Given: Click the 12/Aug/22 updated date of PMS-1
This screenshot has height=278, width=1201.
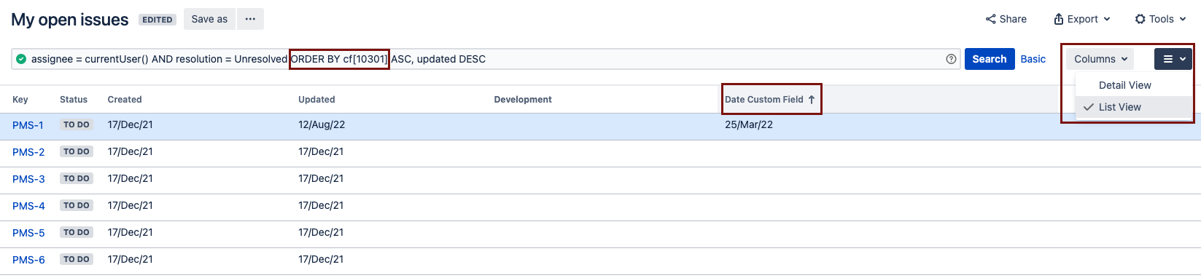Looking at the screenshot, I should coord(322,124).
